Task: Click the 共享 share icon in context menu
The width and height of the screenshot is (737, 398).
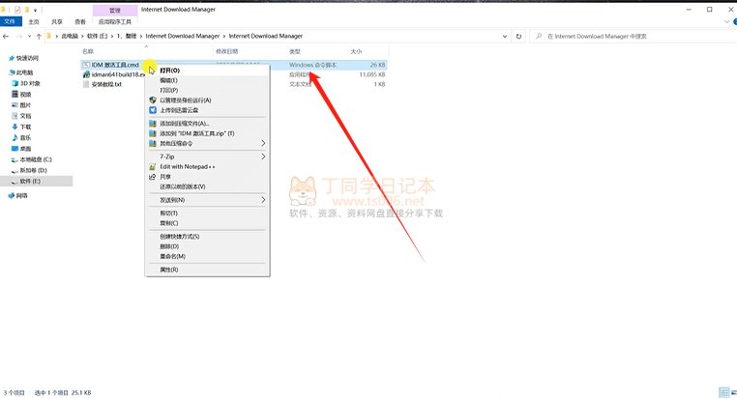Action: pyautogui.click(x=152, y=177)
